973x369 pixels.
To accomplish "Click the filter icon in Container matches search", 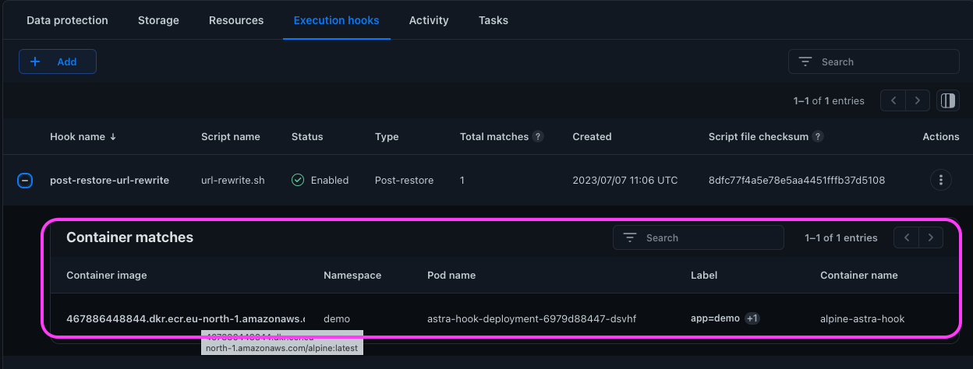I will click(x=630, y=237).
